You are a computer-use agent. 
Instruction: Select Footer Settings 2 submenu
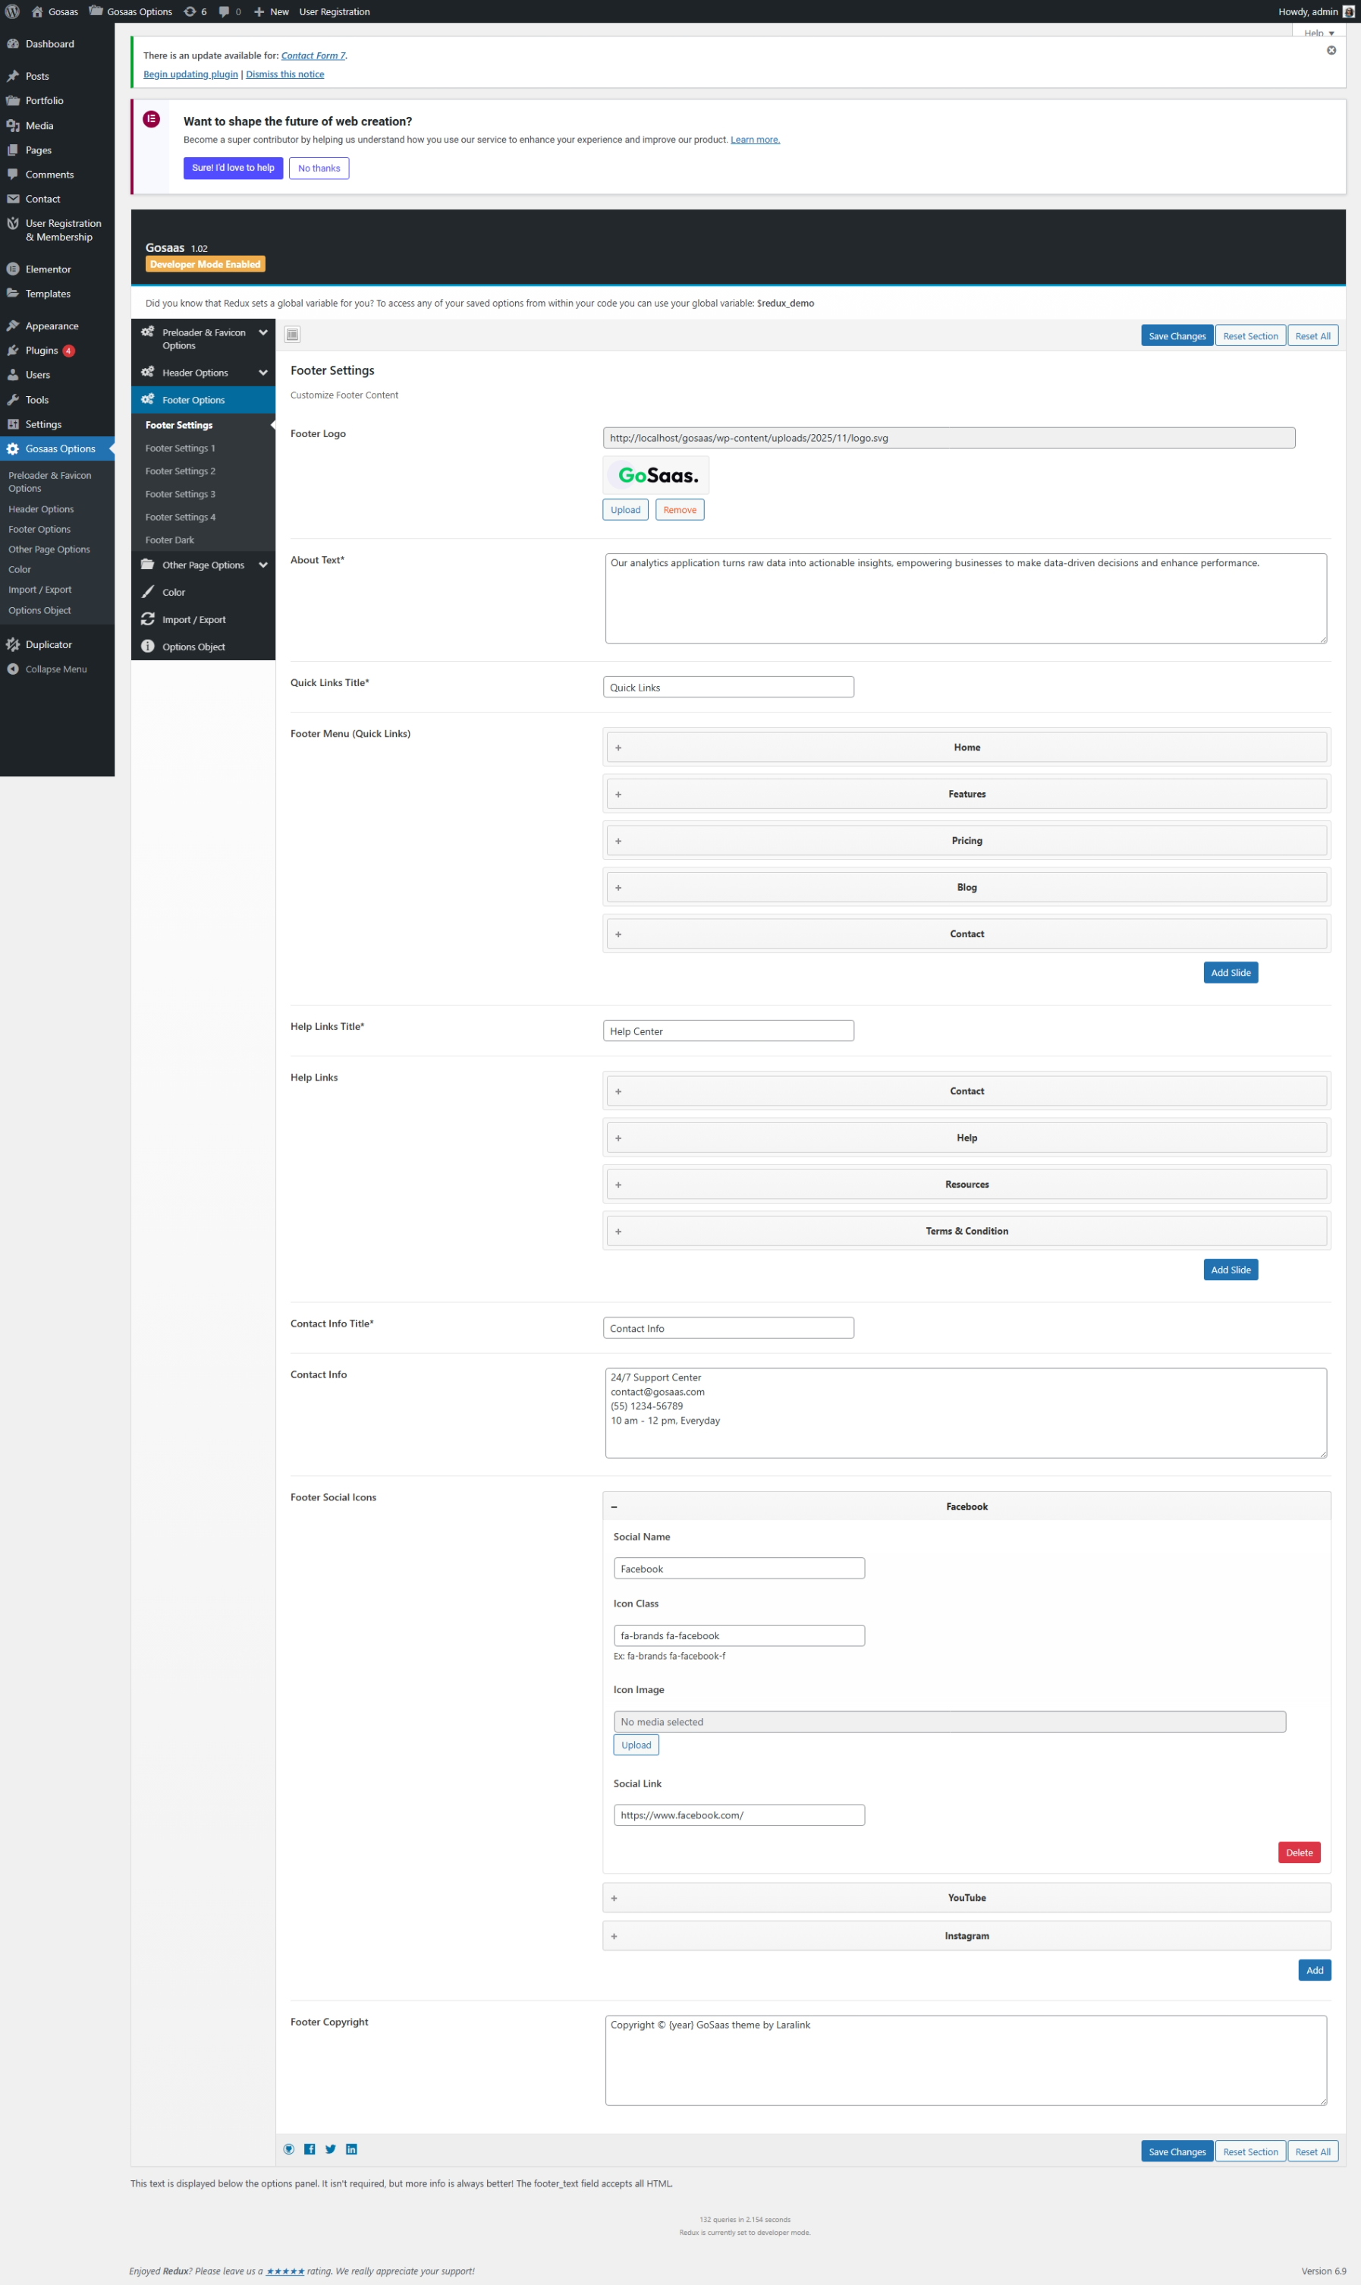pyautogui.click(x=181, y=471)
